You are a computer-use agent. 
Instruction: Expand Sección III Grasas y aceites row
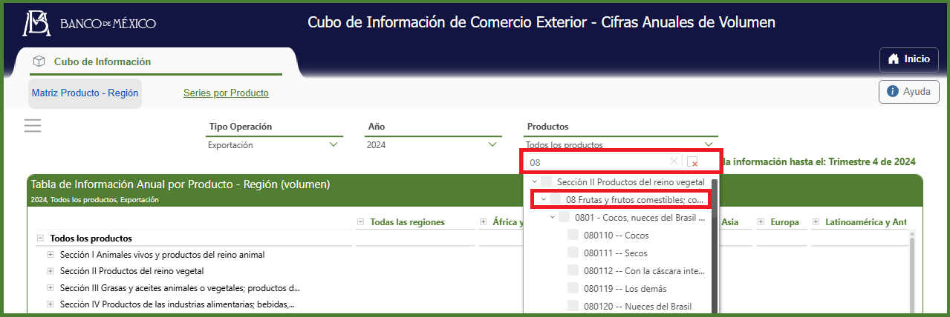(51, 287)
